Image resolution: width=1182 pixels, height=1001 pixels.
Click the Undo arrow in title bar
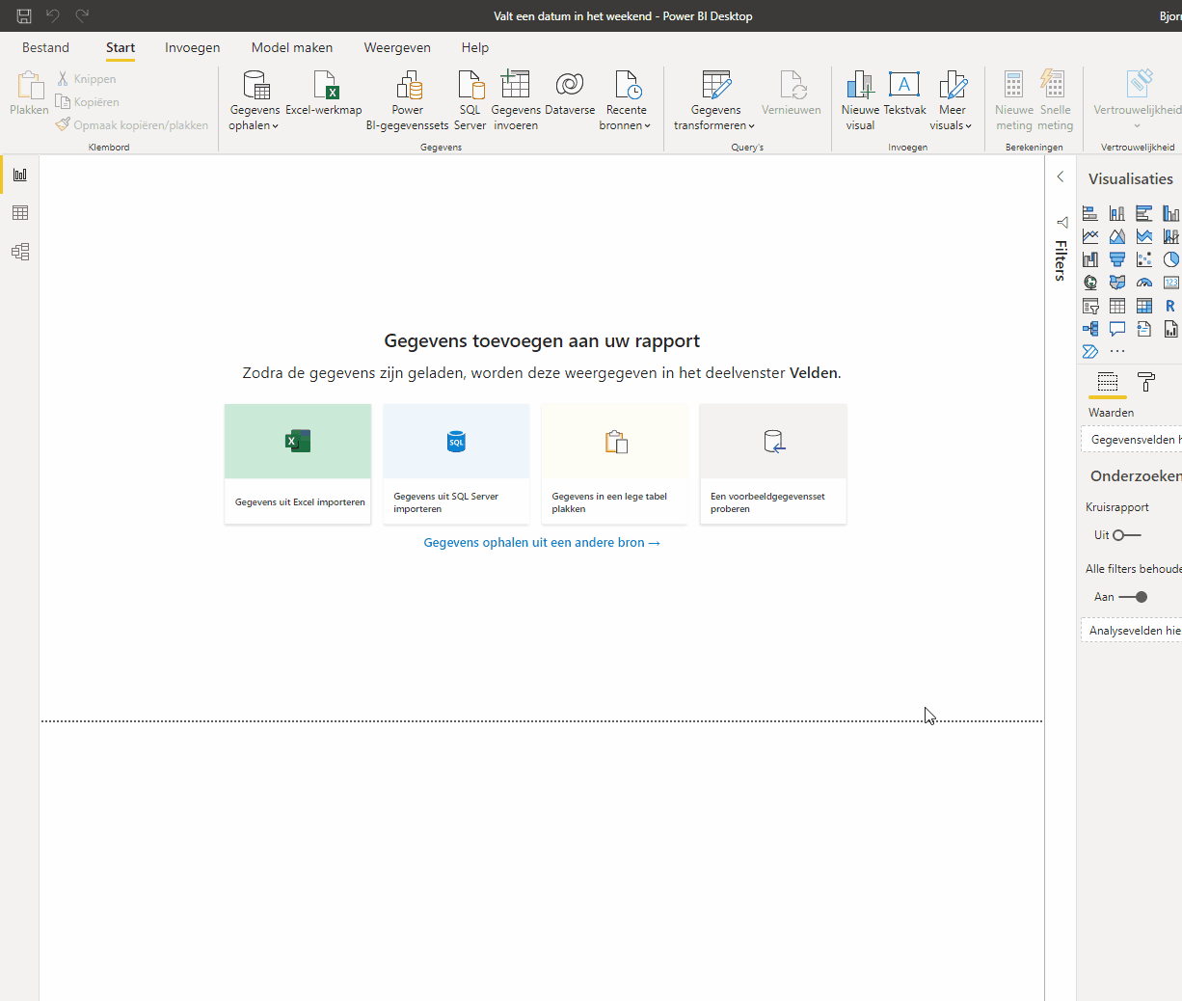(x=53, y=15)
